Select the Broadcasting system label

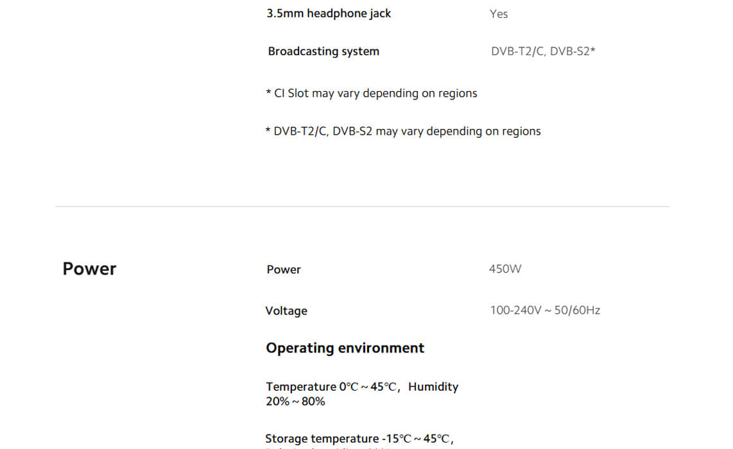click(323, 51)
